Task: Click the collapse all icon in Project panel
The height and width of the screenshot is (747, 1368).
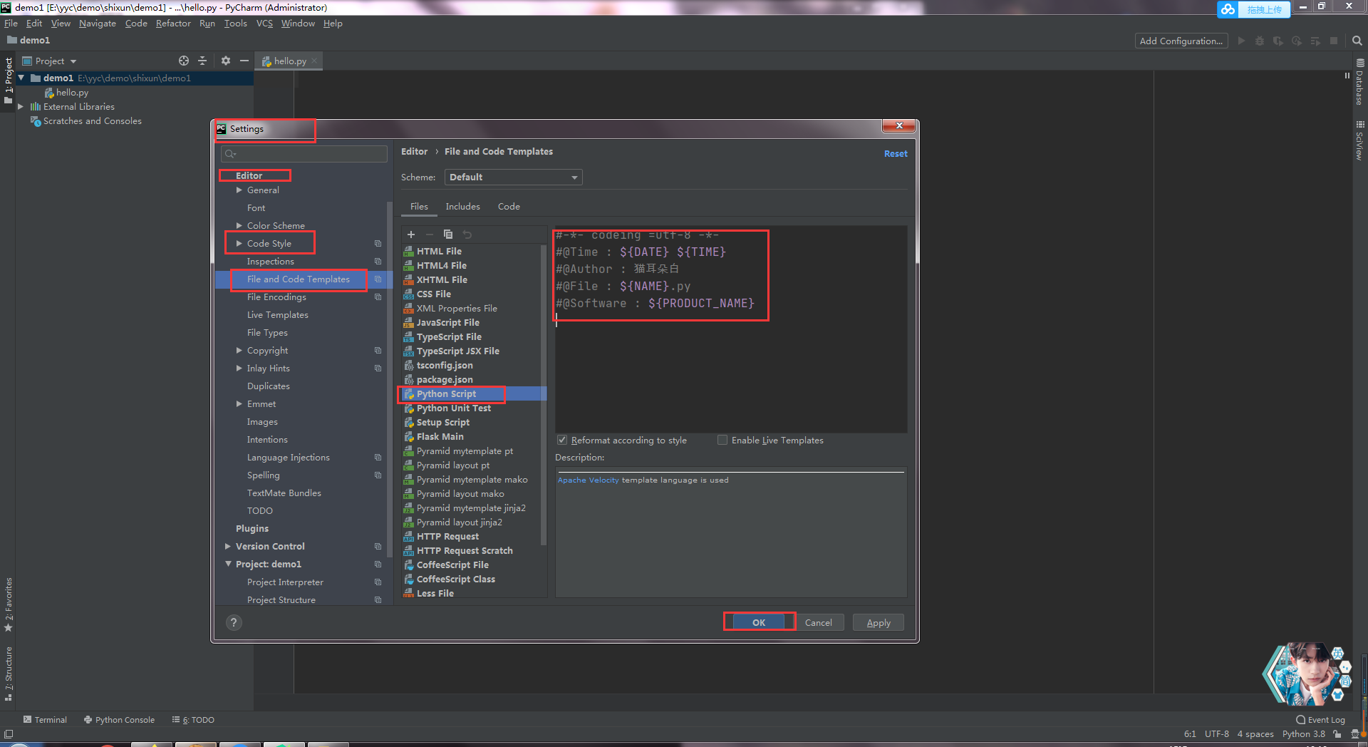Action: (202, 61)
